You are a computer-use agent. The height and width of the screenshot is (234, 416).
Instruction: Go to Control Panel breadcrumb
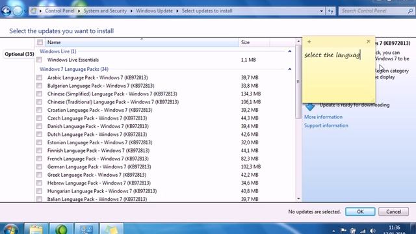pos(59,11)
